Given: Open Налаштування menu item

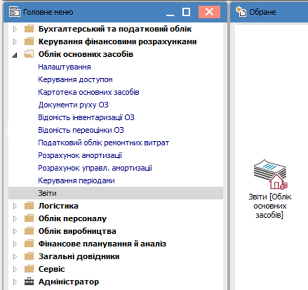Looking at the screenshot, I should 65,67.
